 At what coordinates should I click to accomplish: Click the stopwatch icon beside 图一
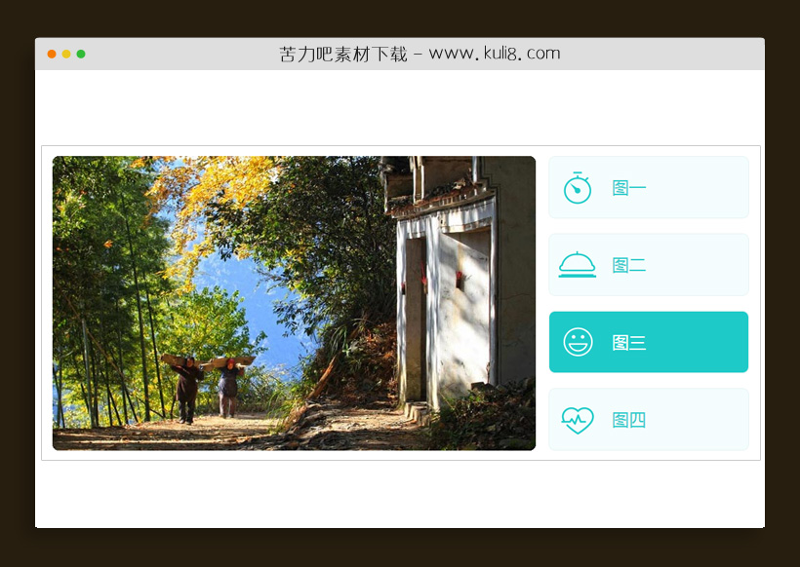[578, 188]
